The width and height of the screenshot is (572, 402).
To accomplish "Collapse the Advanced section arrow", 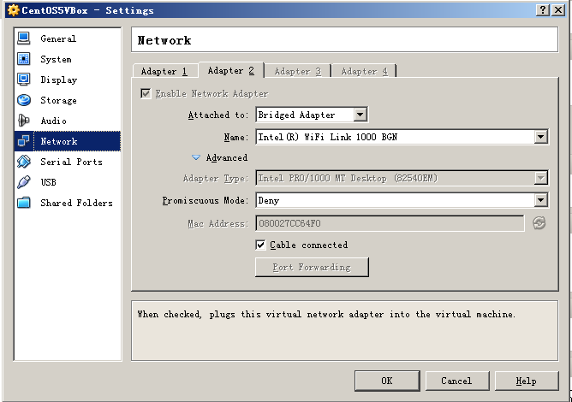I will tap(196, 157).
